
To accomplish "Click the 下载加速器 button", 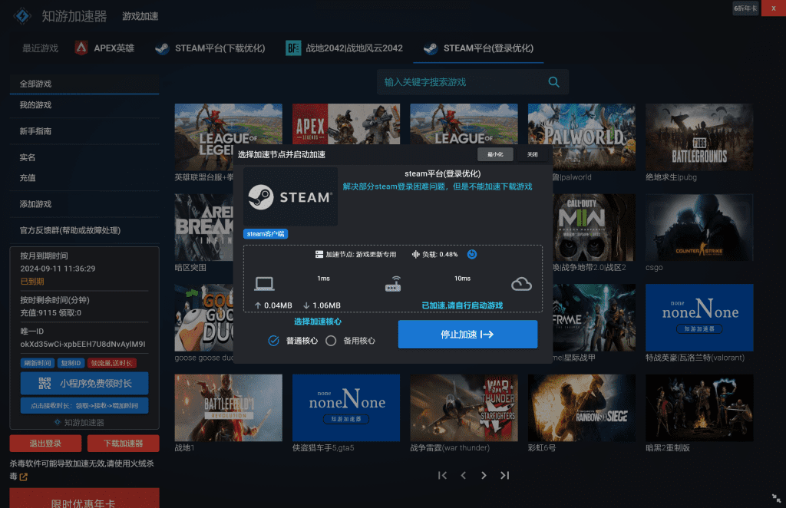I will pos(124,444).
